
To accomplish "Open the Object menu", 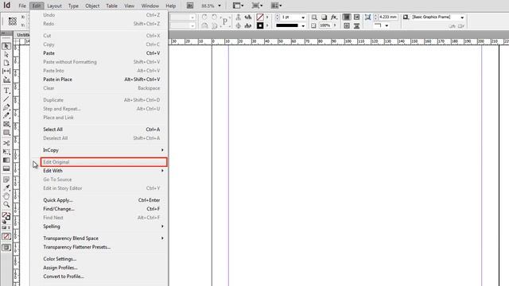I will (92, 6).
